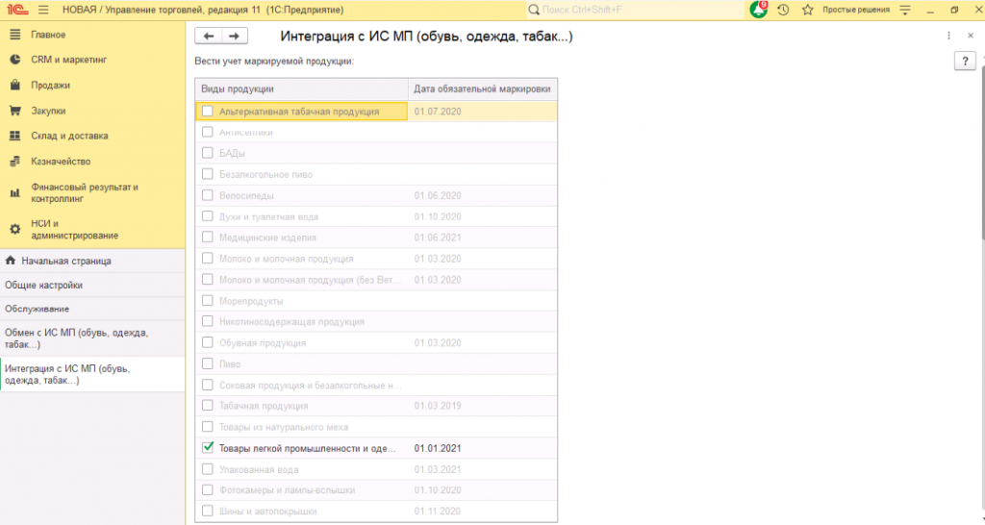Open the three-dot more options menu

949,36
